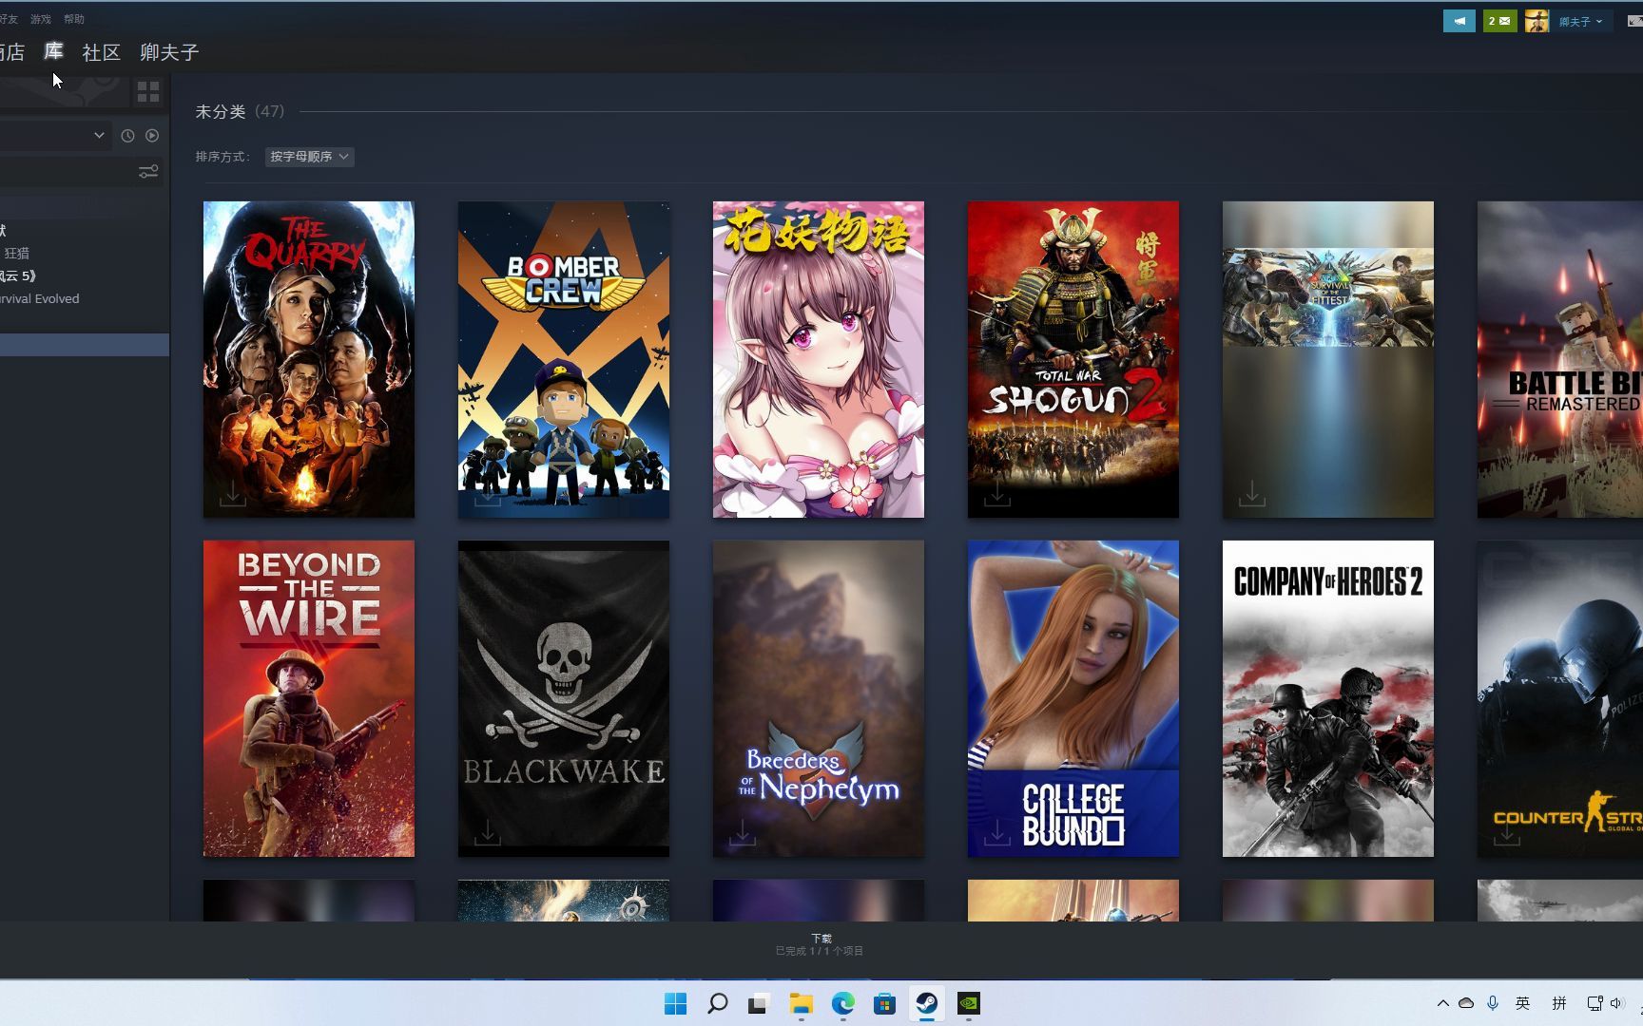Open the 帮助 menu
The height and width of the screenshot is (1026, 1643).
click(x=74, y=19)
